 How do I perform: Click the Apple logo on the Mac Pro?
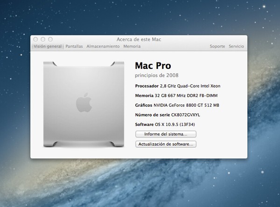pos(84,103)
